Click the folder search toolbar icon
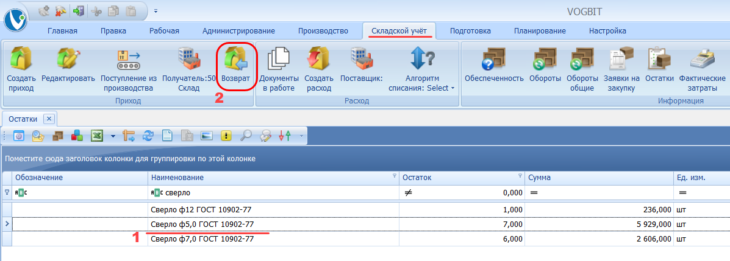This screenshot has height=261, width=730. click(38, 136)
